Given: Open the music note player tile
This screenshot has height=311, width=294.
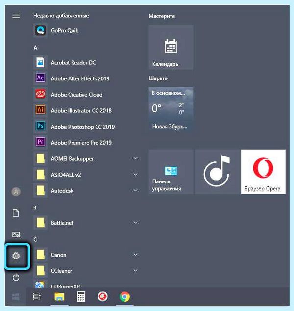Looking at the screenshot, I should [217, 172].
